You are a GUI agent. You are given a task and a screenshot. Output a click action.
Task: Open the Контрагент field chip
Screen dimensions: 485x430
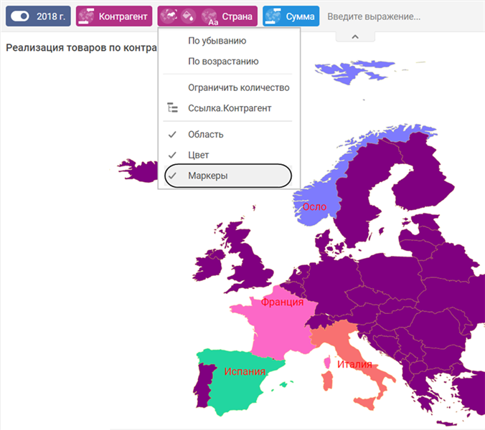123,16
